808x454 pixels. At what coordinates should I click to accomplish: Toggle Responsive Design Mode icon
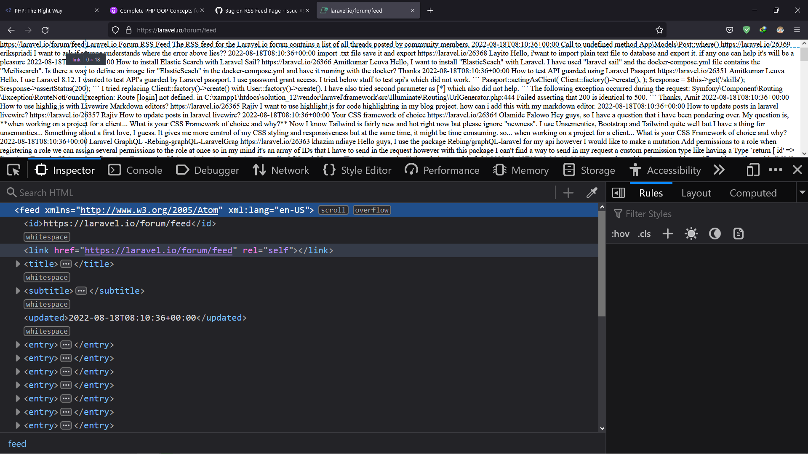tap(753, 170)
